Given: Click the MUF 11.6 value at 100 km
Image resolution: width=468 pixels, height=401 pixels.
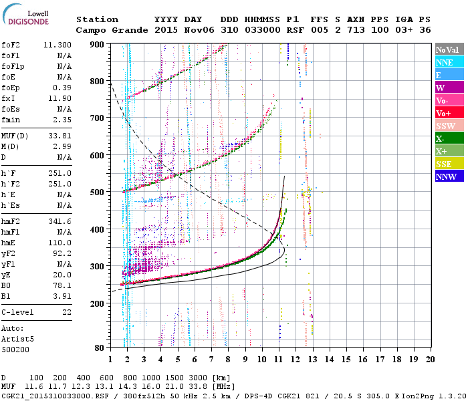Looking at the screenshot, I should 34,387.
